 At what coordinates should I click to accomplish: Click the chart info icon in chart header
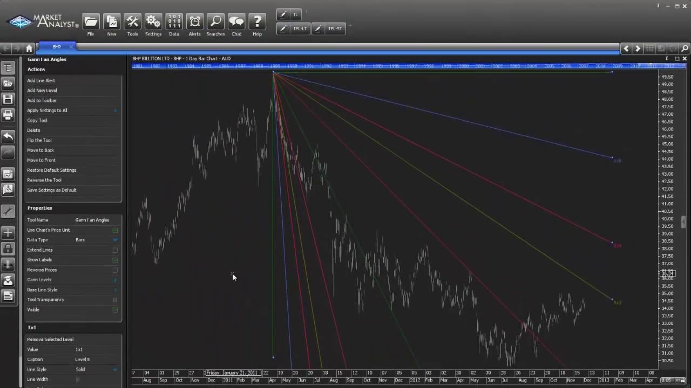(667, 58)
